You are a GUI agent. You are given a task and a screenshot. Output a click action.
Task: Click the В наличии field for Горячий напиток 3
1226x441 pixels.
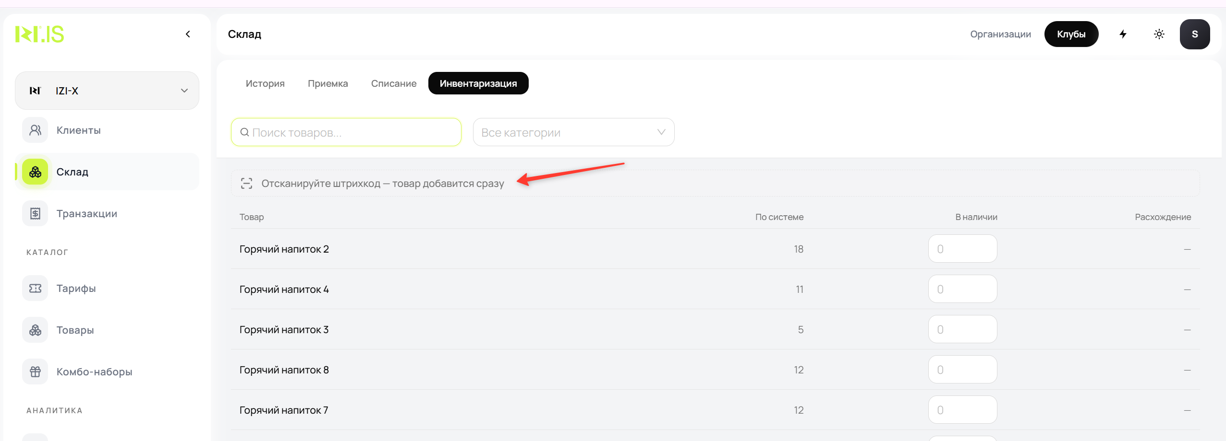tap(962, 329)
